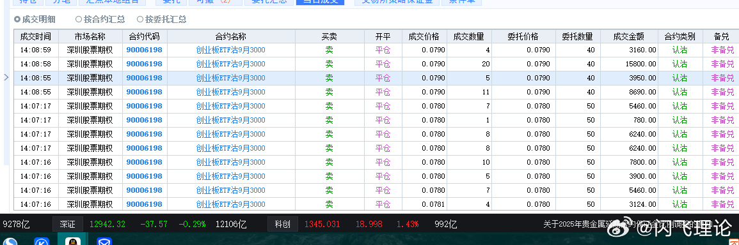Click the 开平 column header
This screenshot has height=245, width=739.
click(383, 36)
